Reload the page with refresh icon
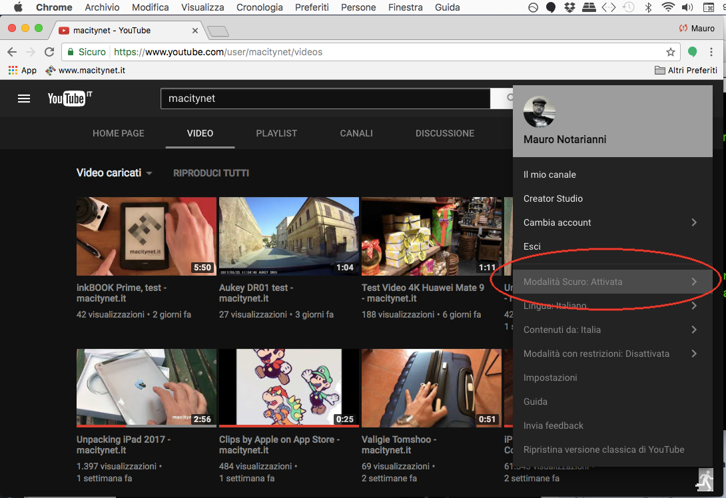The width and height of the screenshot is (726, 498). pos(49,52)
